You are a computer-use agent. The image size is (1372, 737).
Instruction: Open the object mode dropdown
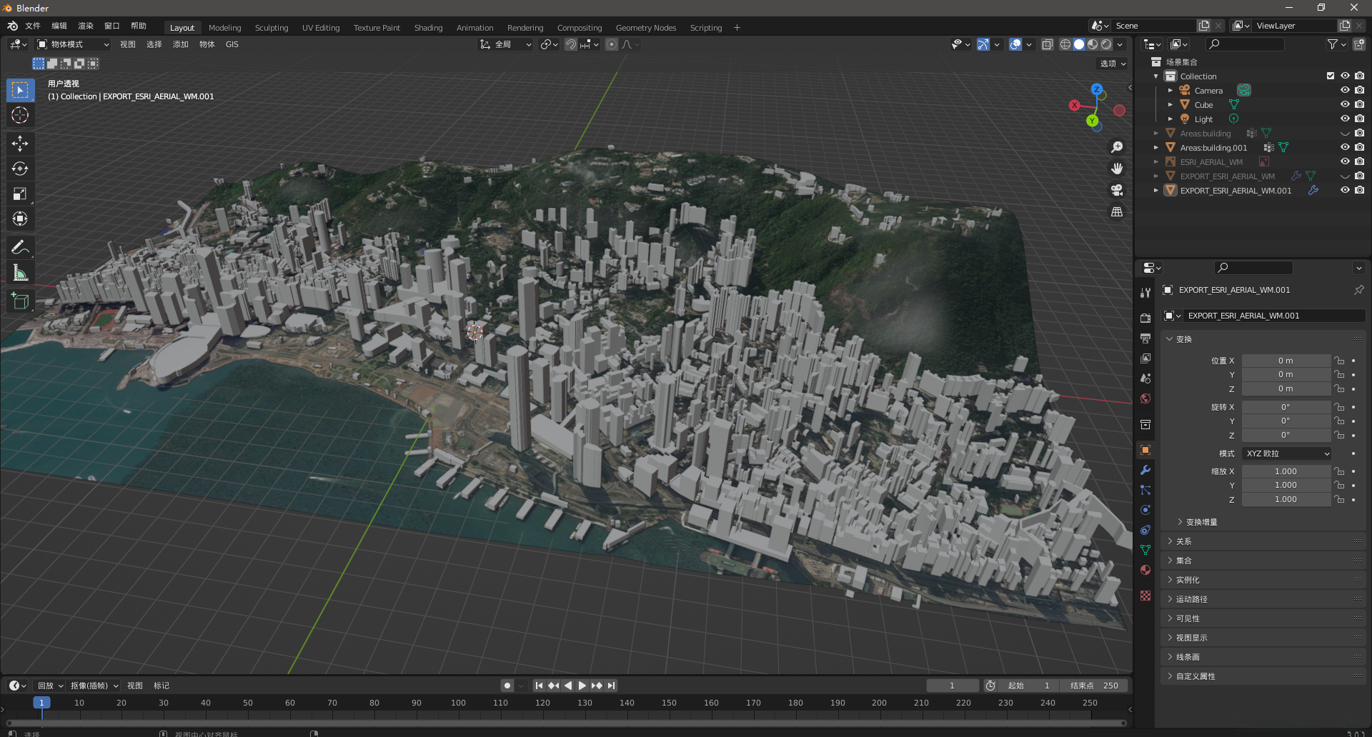click(74, 44)
